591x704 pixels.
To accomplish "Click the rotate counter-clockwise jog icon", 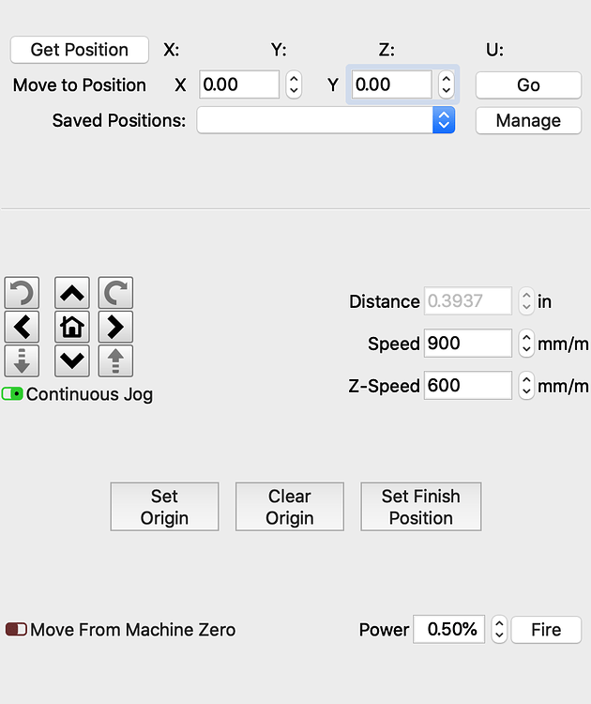I will (22, 293).
